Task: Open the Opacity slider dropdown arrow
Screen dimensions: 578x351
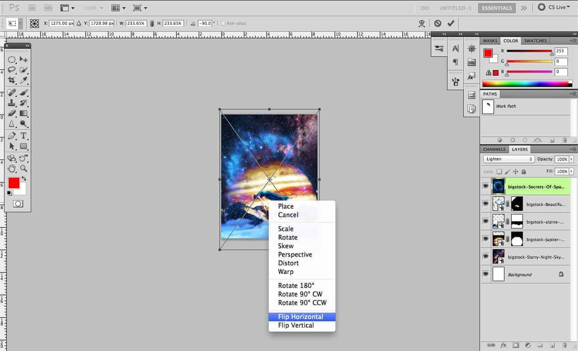Action: [x=571, y=159]
